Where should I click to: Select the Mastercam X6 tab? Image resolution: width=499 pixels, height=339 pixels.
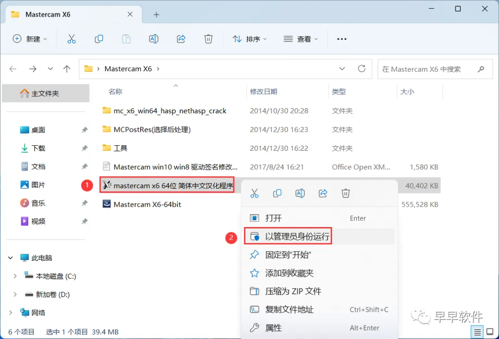[x=74, y=15]
